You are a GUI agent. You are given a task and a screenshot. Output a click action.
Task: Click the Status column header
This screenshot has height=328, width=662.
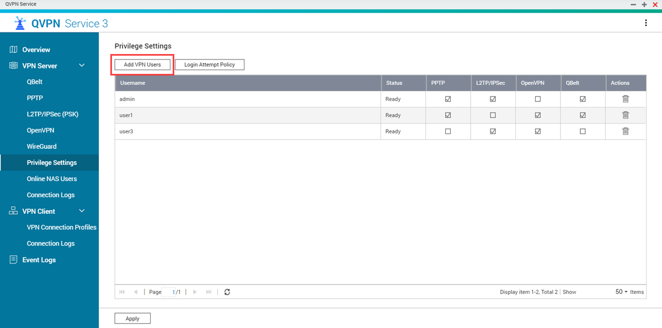pyautogui.click(x=403, y=83)
